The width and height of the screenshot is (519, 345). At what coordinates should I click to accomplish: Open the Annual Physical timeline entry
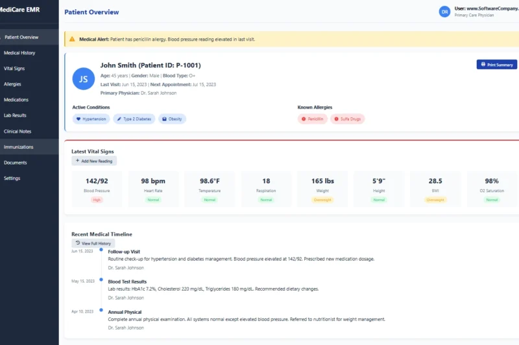point(247,320)
